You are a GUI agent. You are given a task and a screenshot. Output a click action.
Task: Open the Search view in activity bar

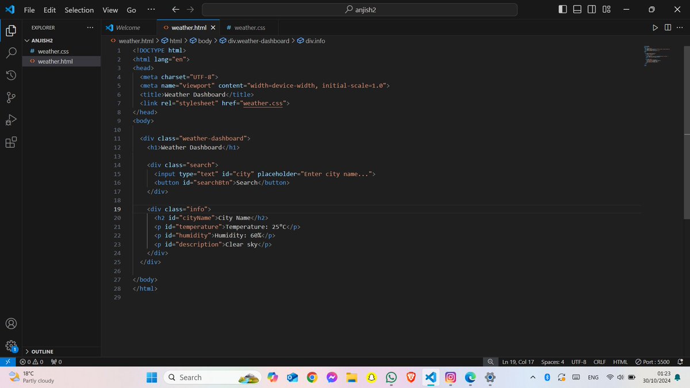coord(11,53)
